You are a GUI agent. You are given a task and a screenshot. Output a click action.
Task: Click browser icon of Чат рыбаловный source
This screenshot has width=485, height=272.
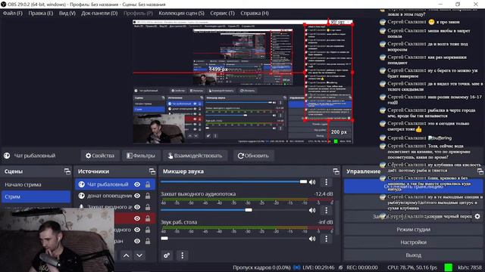click(81, 184)
